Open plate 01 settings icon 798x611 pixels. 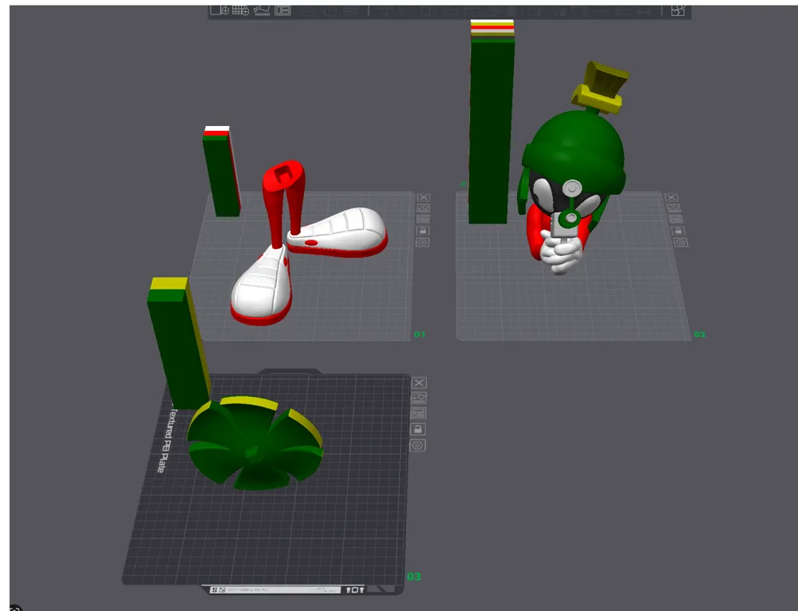(x=423, y=242)
